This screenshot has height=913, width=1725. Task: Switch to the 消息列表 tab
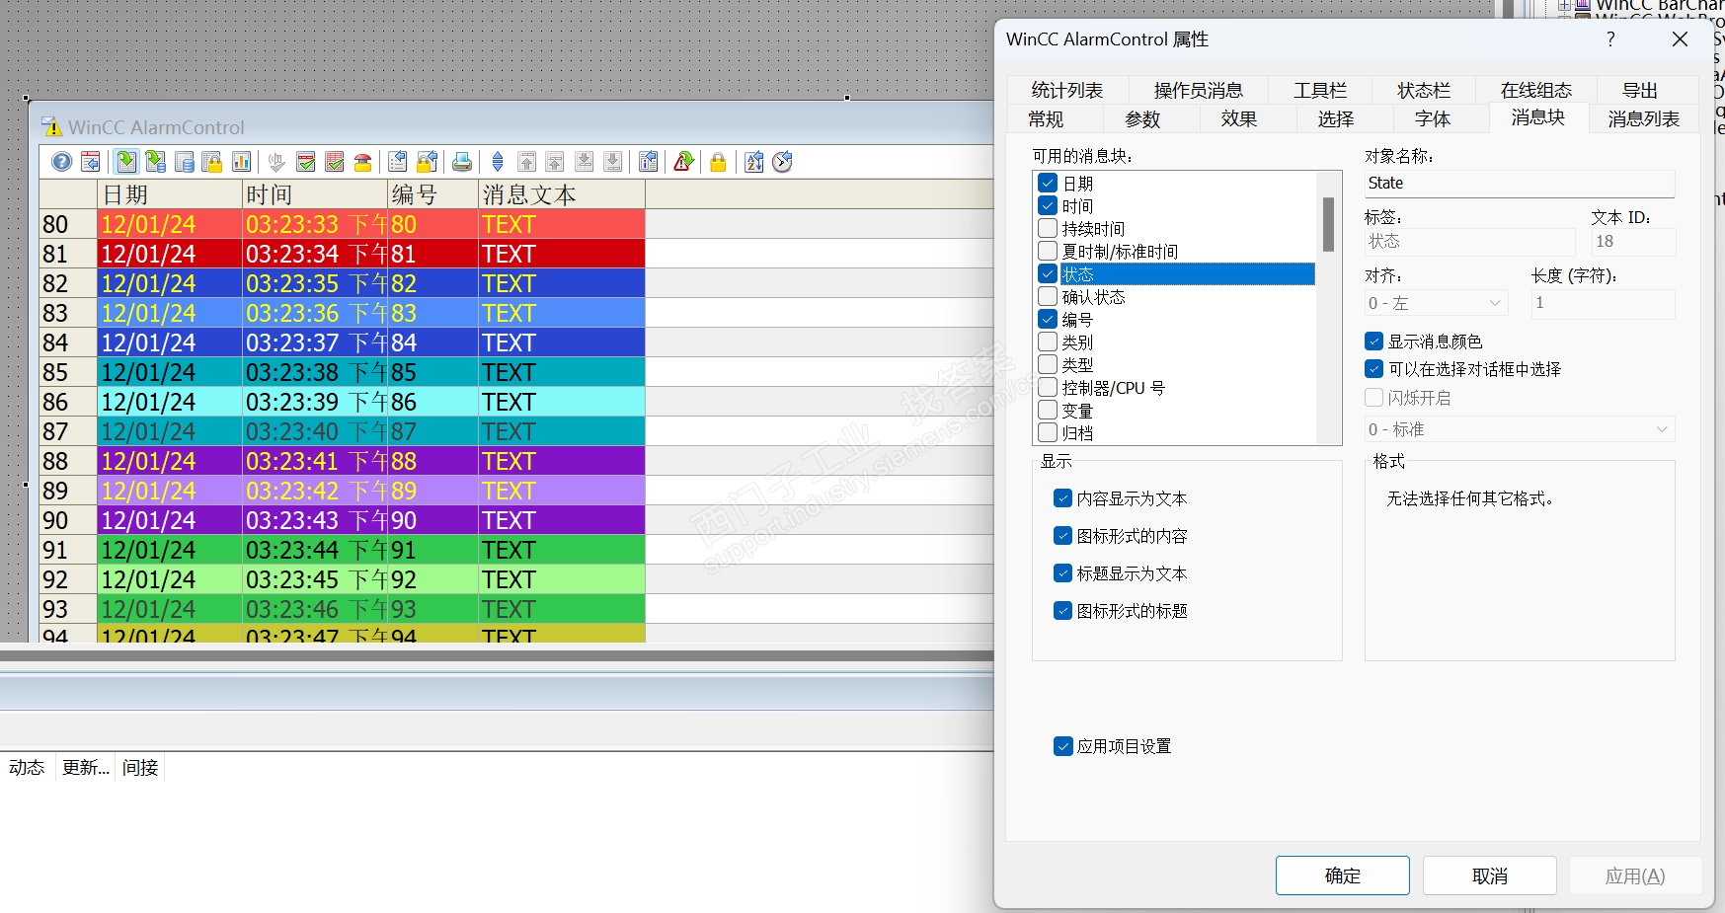pyautogui.click(x=1643, y=119)
